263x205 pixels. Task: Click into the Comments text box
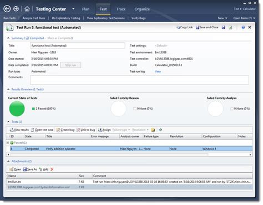point(139,80)
